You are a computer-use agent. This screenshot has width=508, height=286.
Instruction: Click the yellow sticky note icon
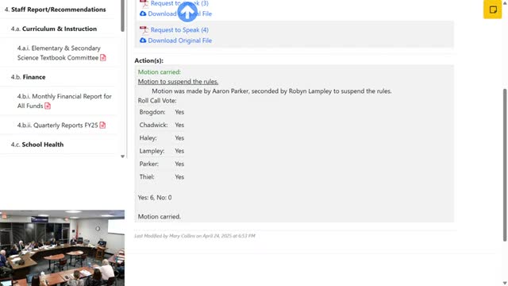[492, 10]
